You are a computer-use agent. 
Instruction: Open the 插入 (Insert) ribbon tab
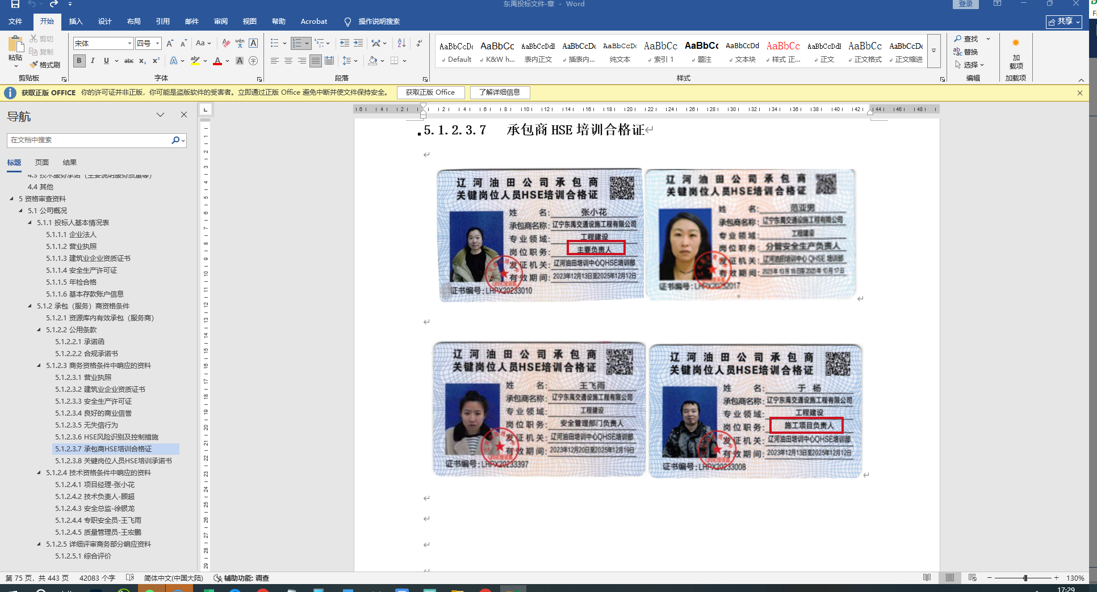click(76, 22)
